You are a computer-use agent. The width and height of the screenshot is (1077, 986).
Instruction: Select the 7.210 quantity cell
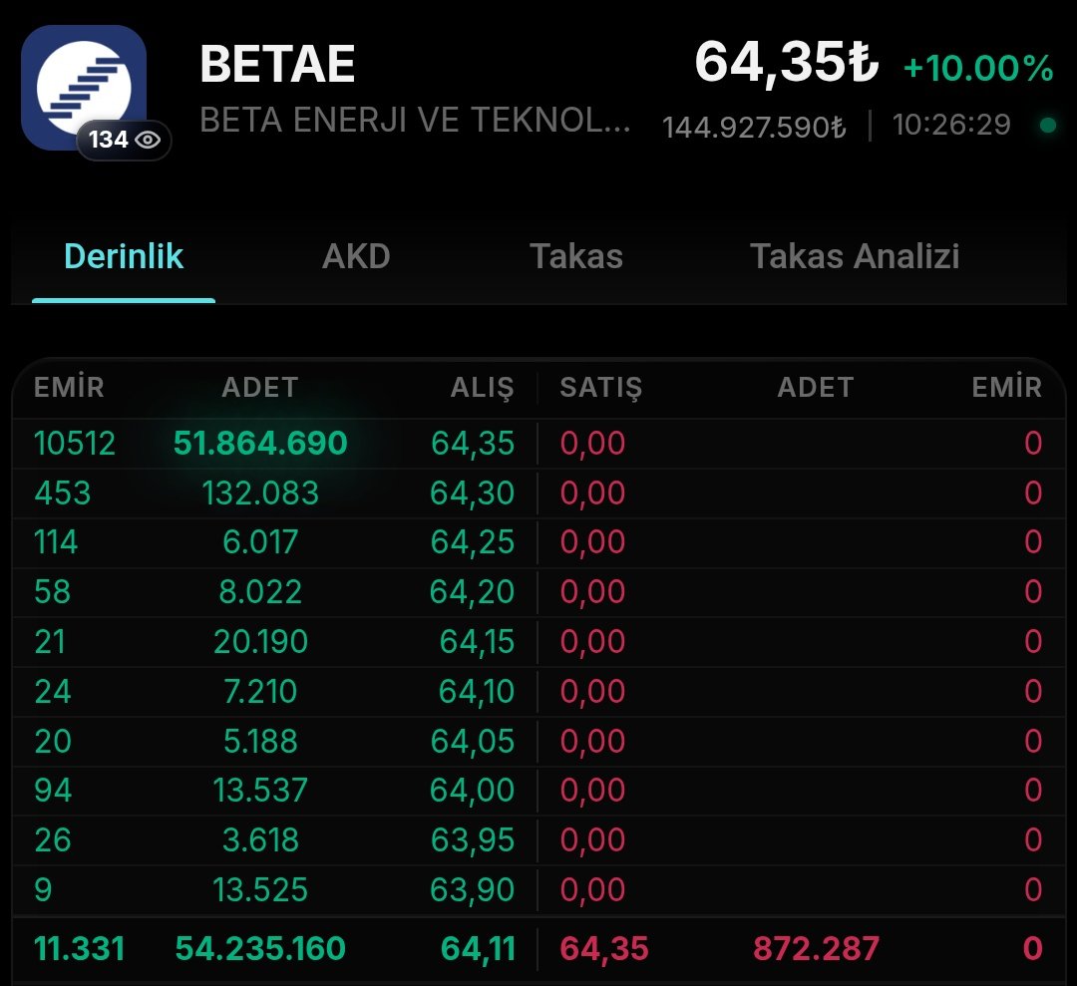[260, 692]
